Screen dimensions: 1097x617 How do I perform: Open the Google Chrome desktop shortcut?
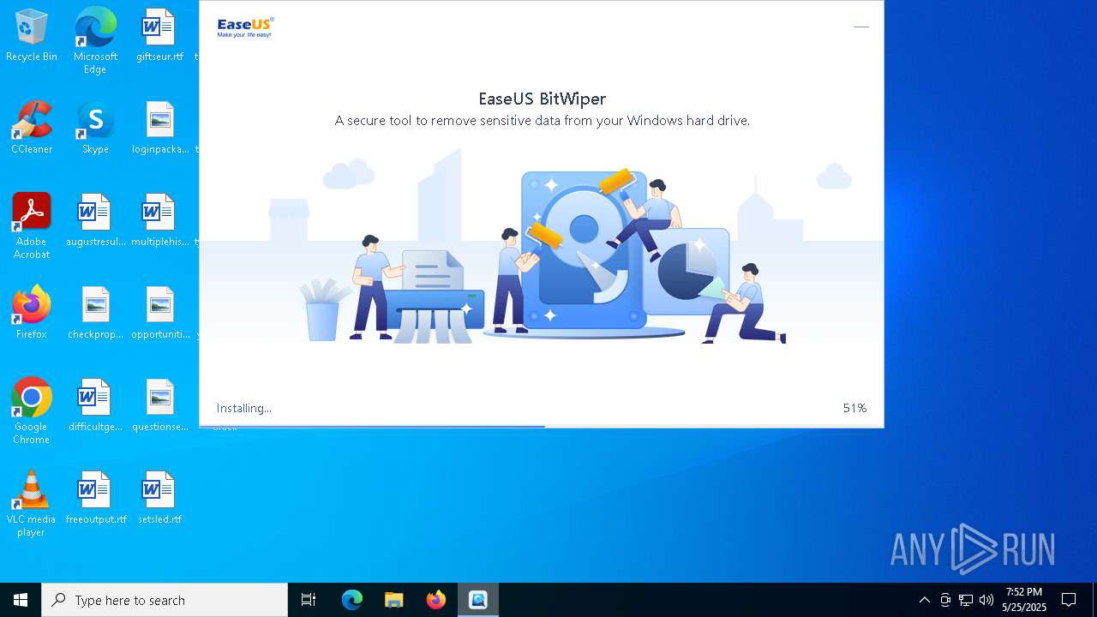[x=32, y=411]
